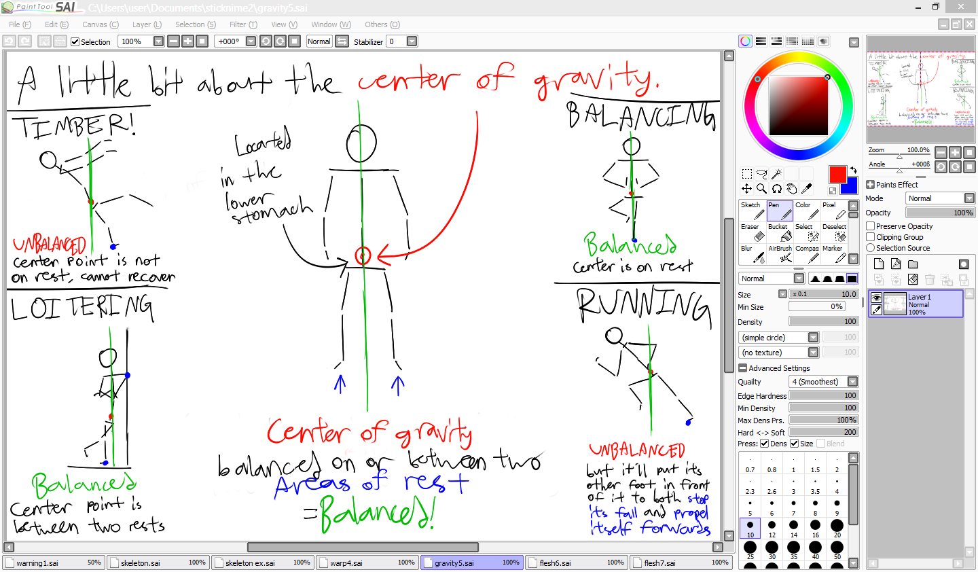Open the Filter menu
978x572 pixels.
[242, 24]
